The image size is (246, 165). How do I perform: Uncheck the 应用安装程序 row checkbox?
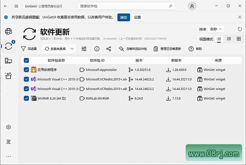[26, 70]
